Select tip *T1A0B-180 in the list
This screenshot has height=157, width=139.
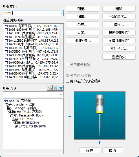pos(32,30)
